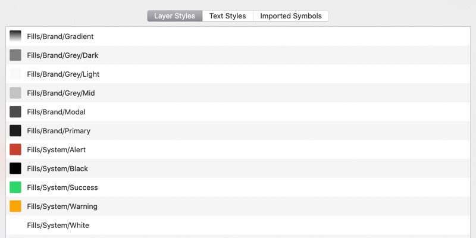
Task: Click the red Alert swatch
Action: [15, 149]
